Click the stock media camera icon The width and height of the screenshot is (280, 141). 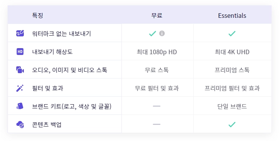click(x=20, y=70)
